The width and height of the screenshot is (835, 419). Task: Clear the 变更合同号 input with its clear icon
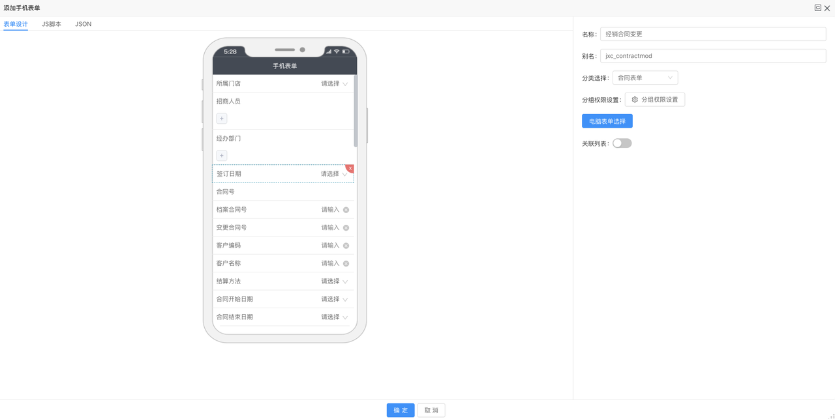(x=346, y=228)
